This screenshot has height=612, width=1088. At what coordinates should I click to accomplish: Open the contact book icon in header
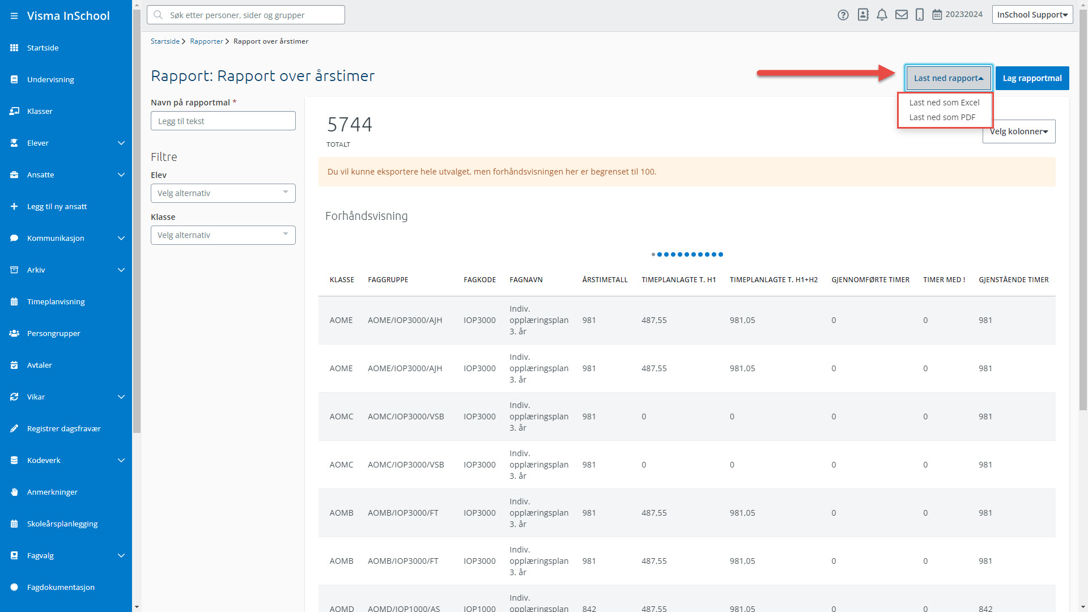pos(863,15)
